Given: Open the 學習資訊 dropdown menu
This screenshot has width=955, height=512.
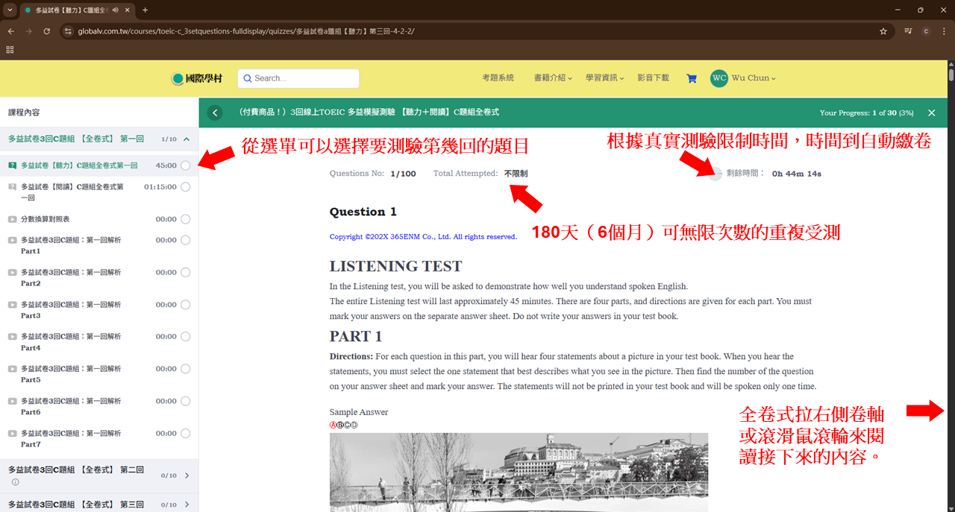Looking at the screenshot, I should tap(604, 78).
